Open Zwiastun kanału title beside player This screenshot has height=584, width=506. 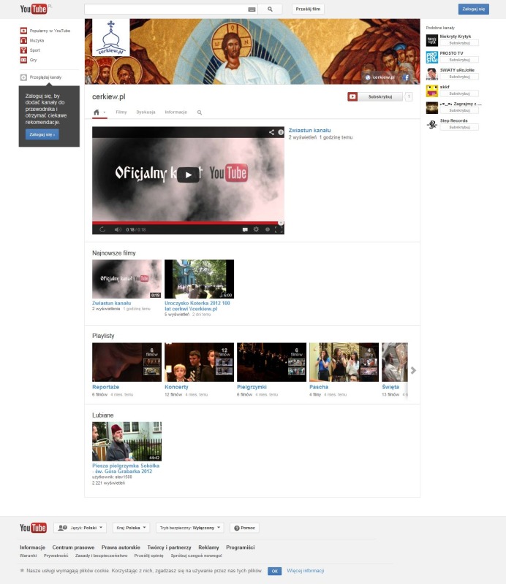click(x=309, y=131)
